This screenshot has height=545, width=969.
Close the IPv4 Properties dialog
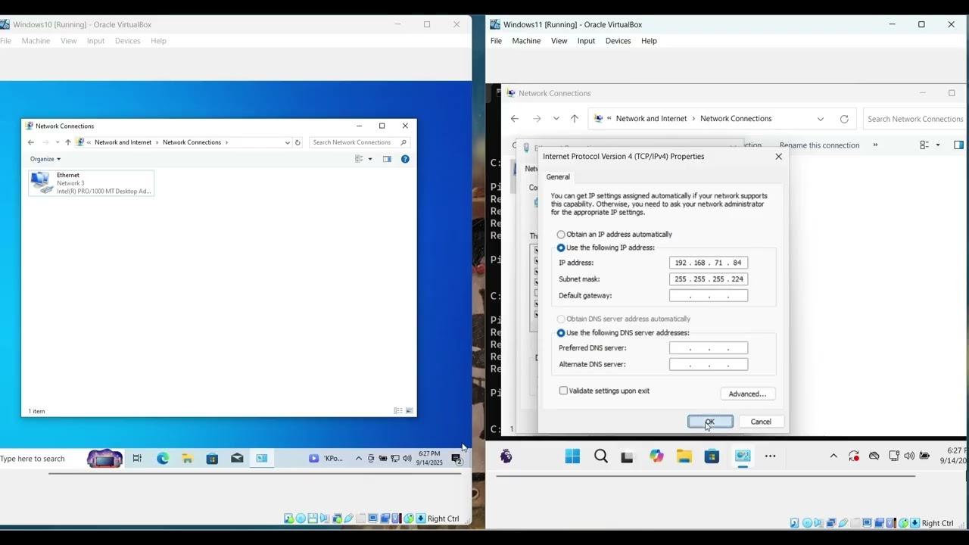point(778,157)
